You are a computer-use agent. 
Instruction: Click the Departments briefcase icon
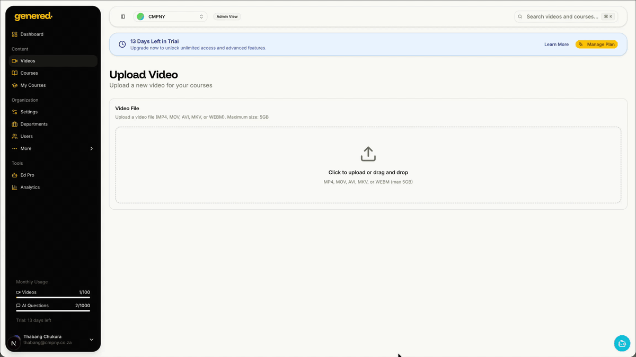point(15,124)
